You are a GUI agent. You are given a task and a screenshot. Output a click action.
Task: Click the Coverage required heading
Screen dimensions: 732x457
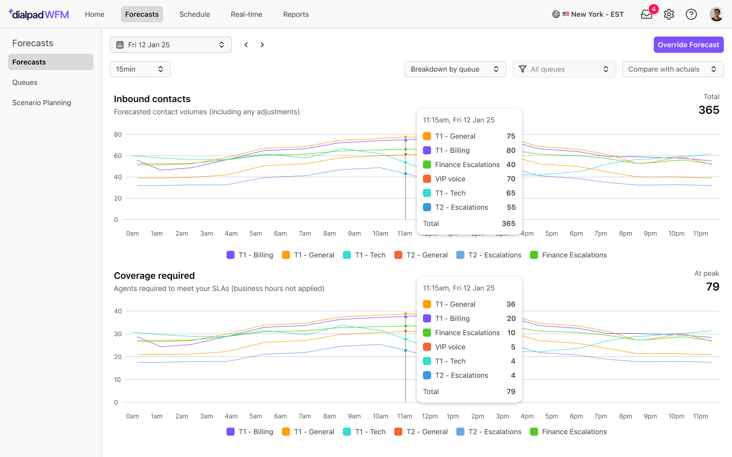click(x=154, y=276)
